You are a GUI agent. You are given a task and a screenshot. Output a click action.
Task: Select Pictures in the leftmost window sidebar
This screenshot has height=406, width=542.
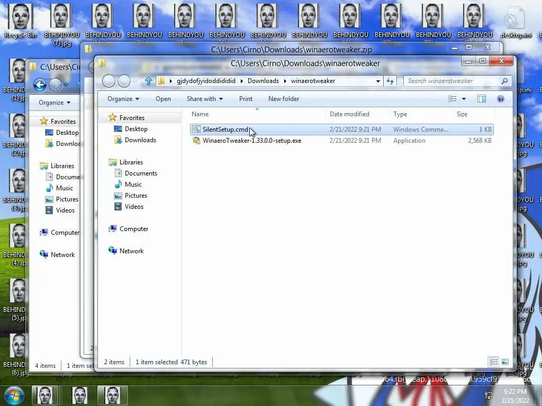pos(62,199)
